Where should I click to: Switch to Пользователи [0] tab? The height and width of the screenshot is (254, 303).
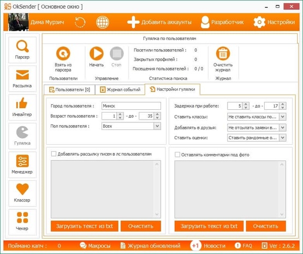pos(69,90)
